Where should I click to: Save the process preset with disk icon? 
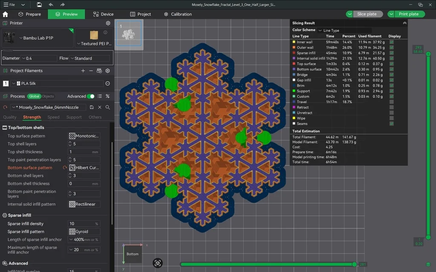point(92,108)
